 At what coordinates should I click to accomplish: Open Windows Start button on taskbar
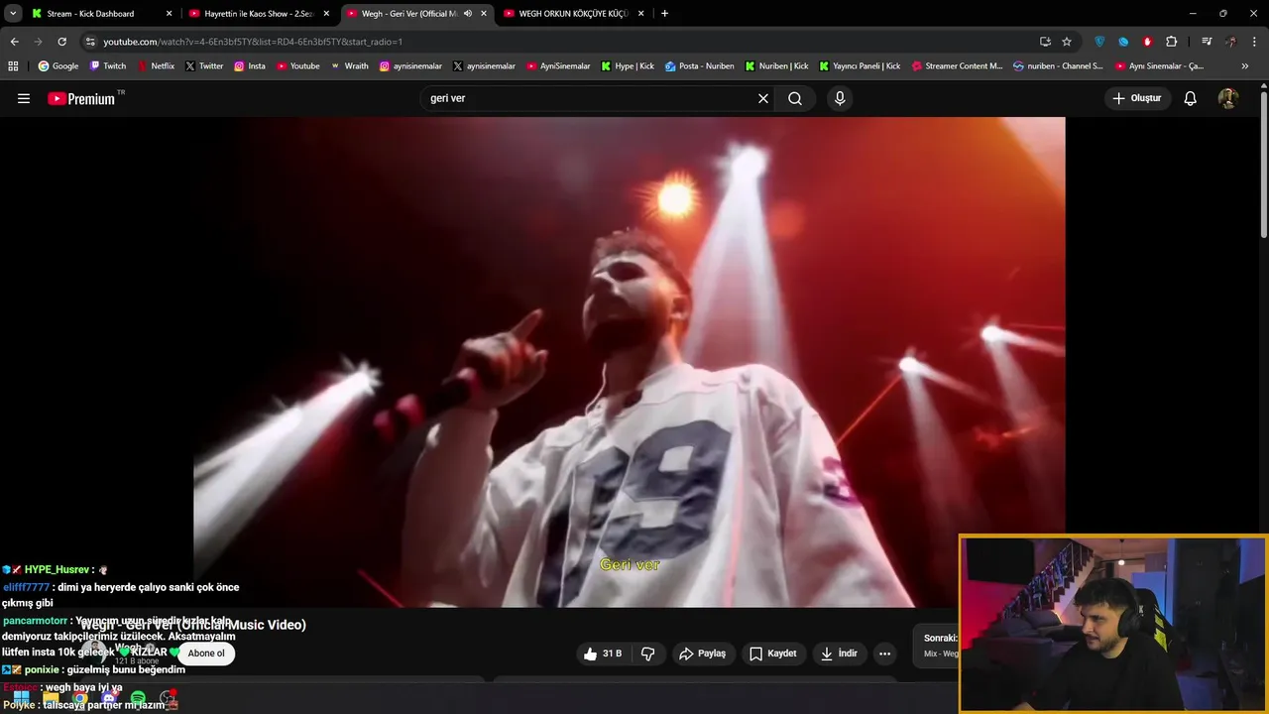22,699
